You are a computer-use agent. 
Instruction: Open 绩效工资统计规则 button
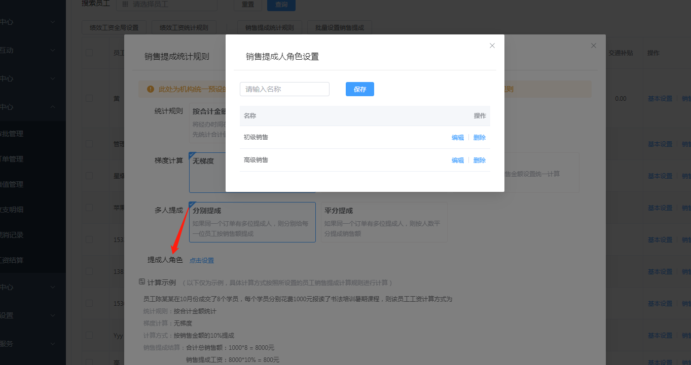(x=184, y=28)
